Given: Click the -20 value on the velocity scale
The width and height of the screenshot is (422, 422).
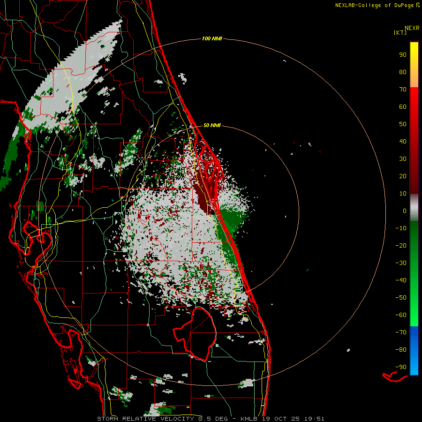Looking at the screenshot, I should (x=401, y=246).
